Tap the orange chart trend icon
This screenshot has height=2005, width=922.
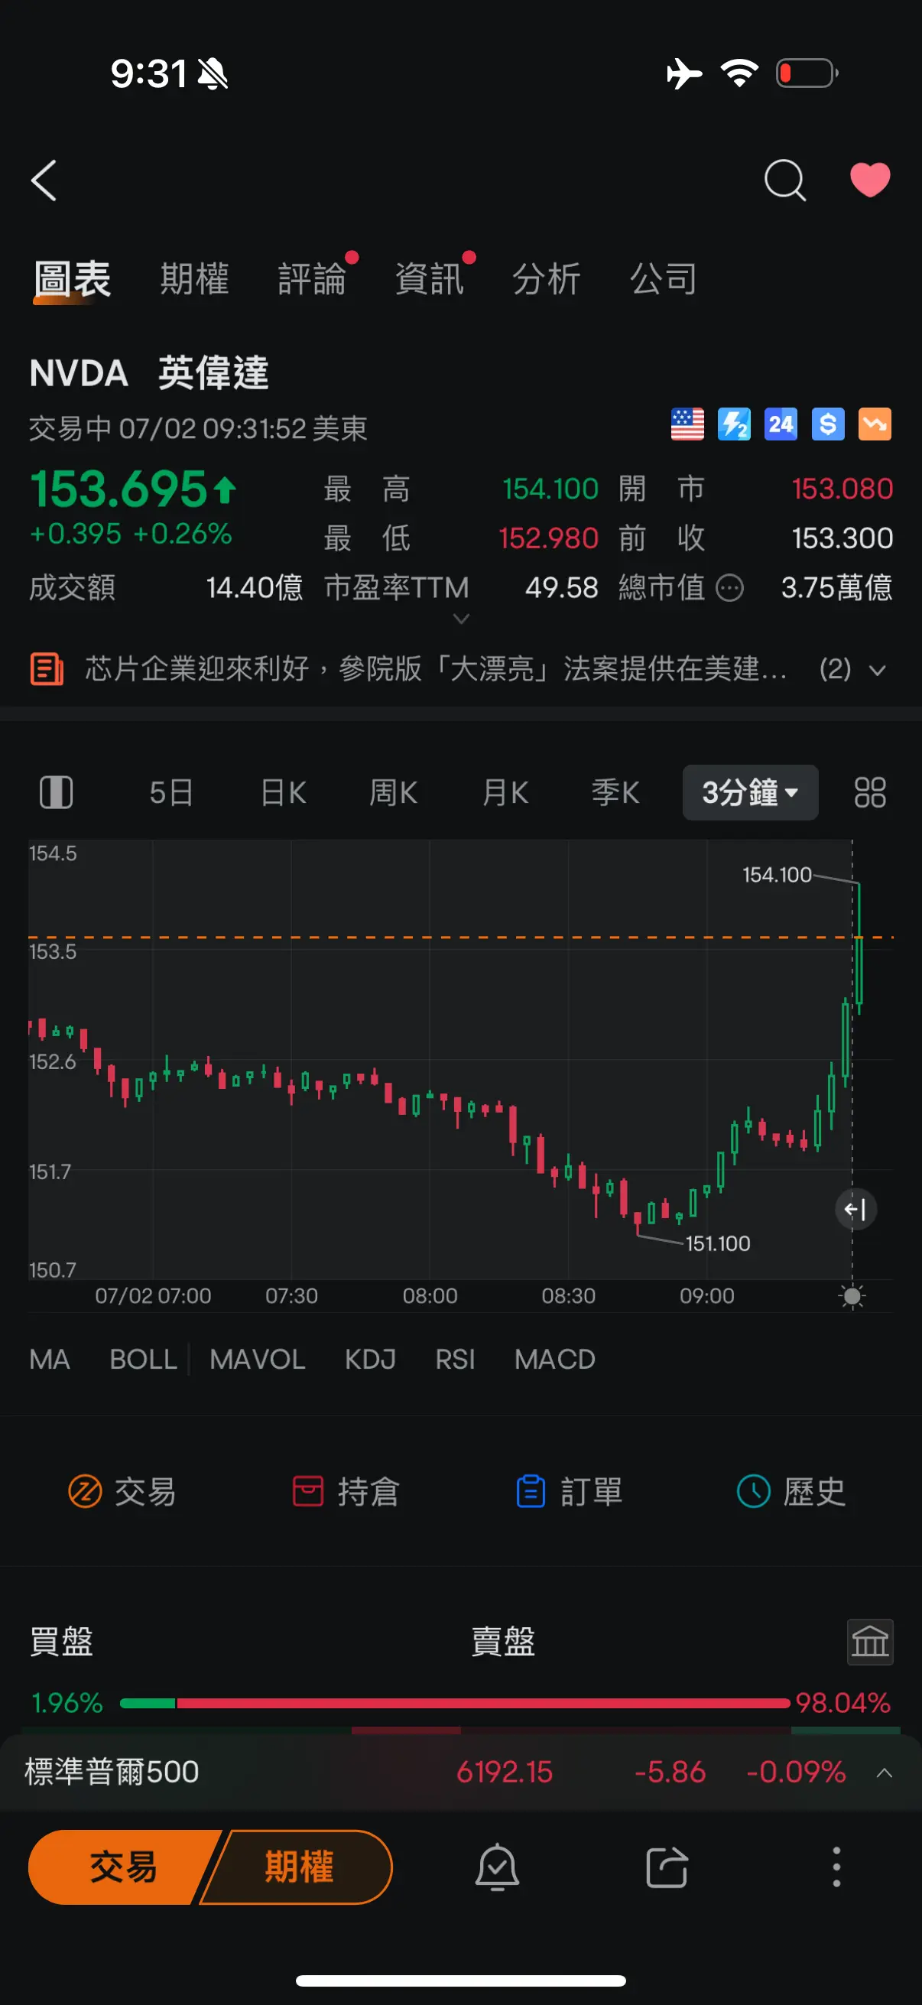(875, 424)
